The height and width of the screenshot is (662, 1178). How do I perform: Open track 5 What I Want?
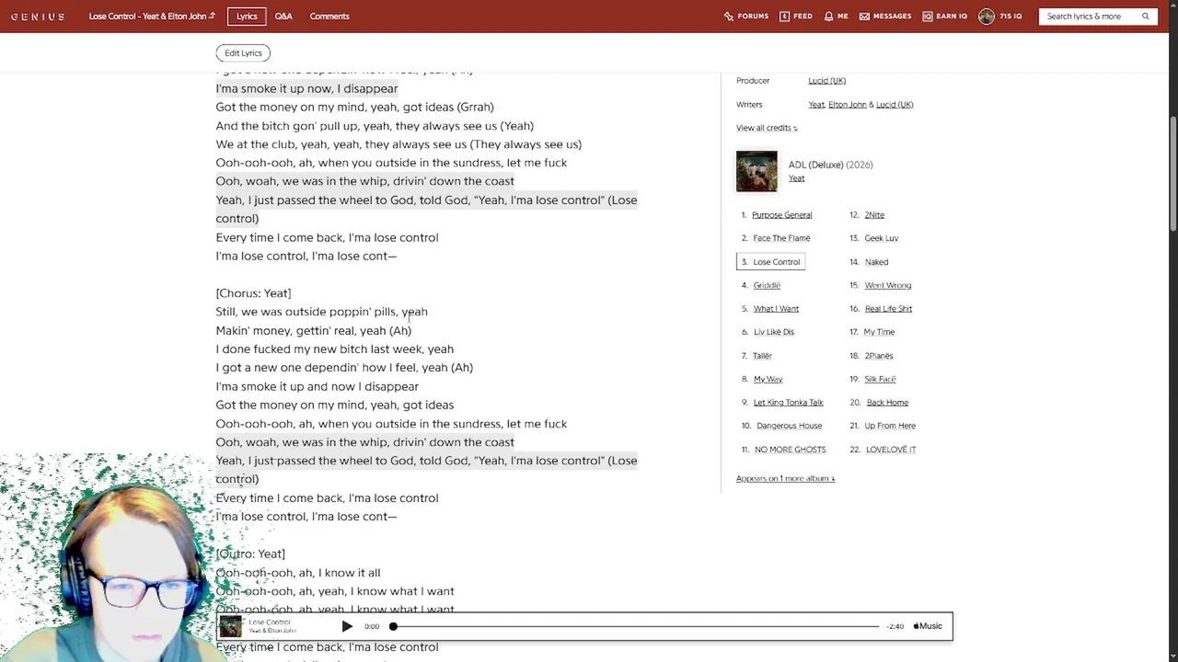click(776, 309)
